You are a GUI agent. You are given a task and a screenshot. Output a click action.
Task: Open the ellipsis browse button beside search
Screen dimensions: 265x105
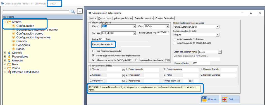click(80, 11)
